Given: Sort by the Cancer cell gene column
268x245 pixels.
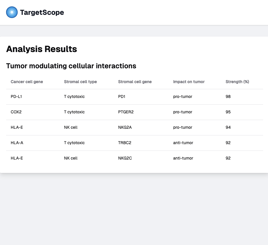Looking at the screenshot, I should 27,82.
